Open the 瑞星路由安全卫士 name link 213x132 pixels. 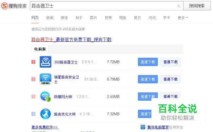[67, 79]
